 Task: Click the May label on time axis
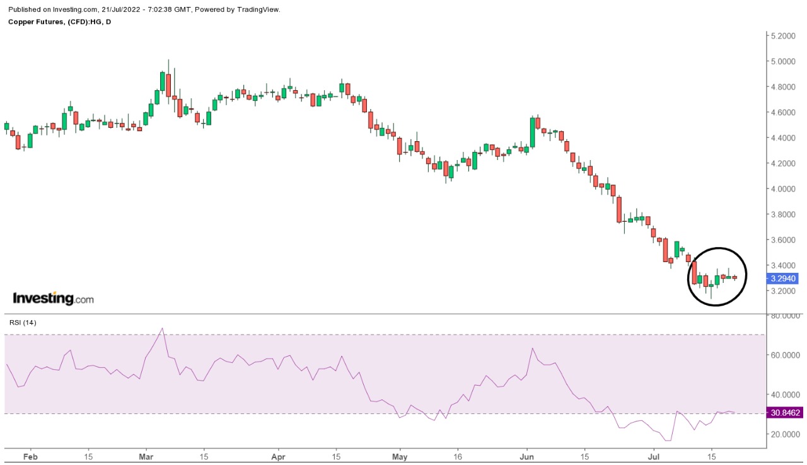point(400,456)
